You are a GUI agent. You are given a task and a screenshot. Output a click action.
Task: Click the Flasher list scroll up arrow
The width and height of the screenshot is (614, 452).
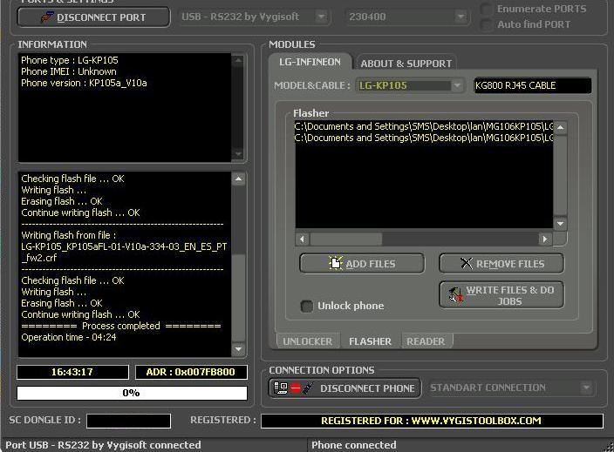pos(560,127)
